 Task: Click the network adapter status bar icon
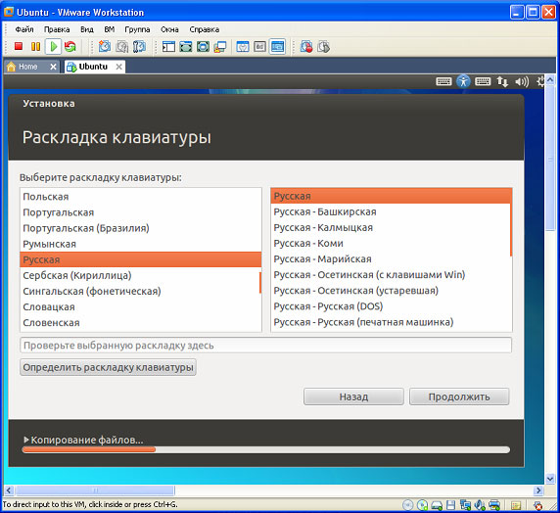(x=465, y=505)
